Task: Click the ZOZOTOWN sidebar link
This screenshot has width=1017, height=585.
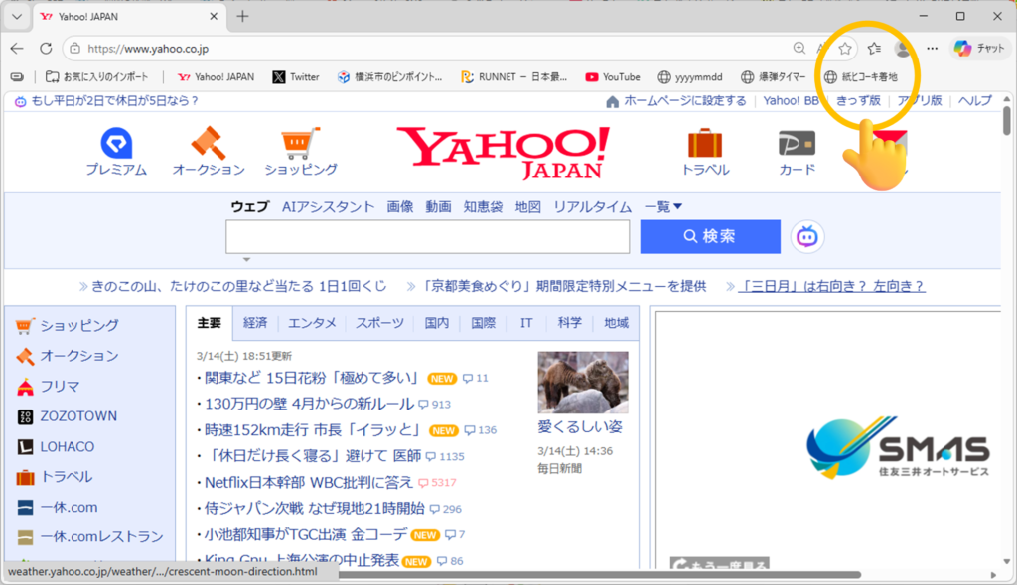Action: [x=77, y=416]
